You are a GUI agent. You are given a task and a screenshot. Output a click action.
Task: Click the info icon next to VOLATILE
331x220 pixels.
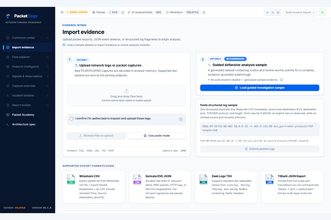pyautogui.click(x=204, y=12)
